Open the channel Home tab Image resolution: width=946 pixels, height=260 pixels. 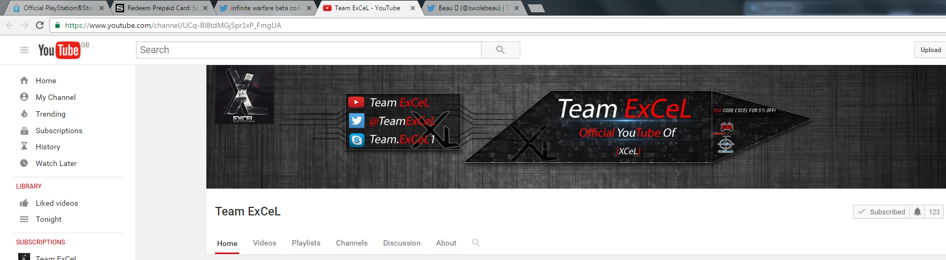coord(227,243)
